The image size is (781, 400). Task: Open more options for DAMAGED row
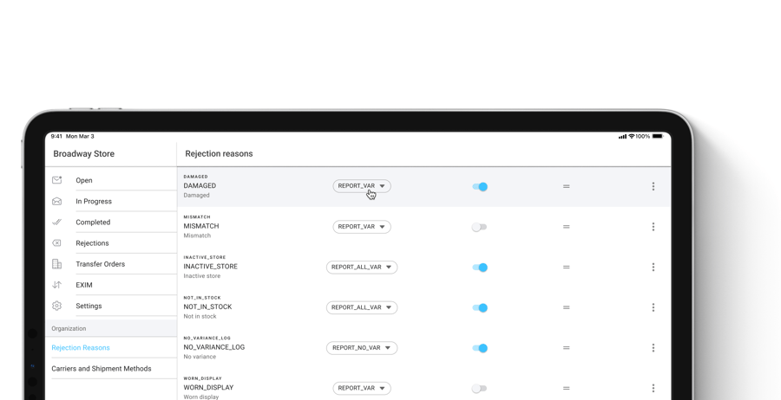pyautogui.click(x=653, y=186)
